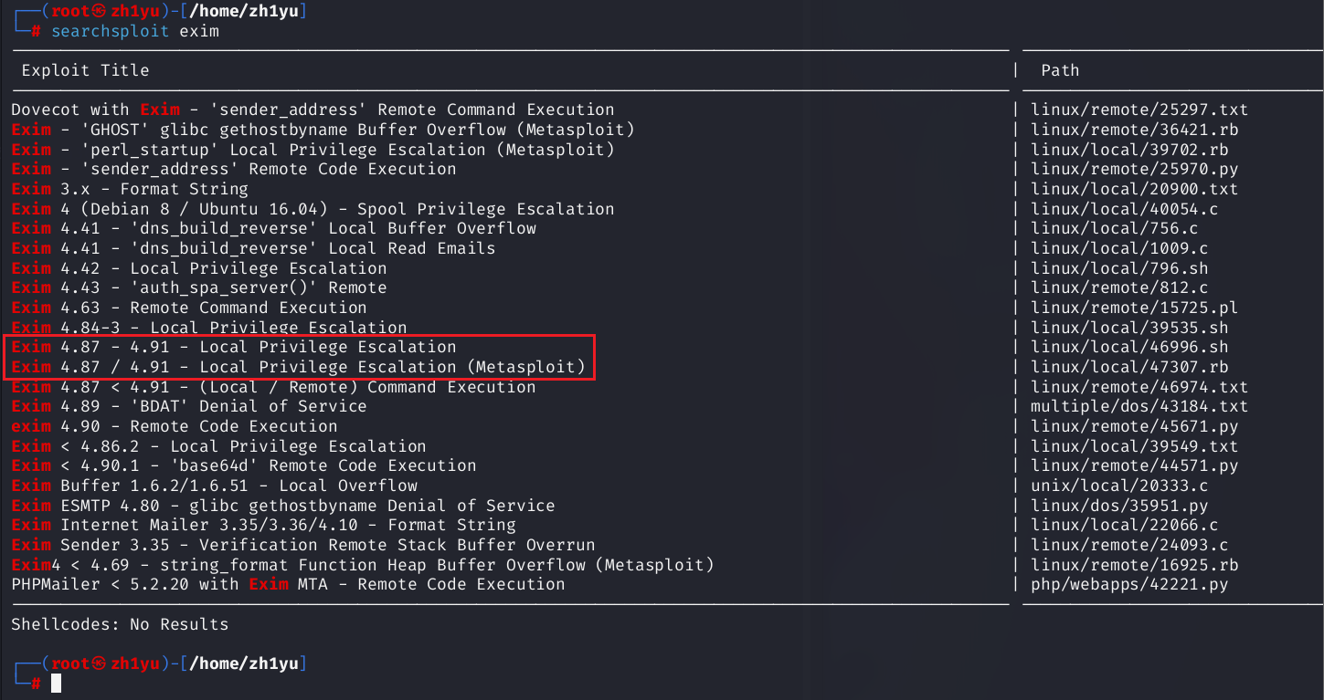Click the PHPMailer < 5.2.20 exploit entry
This screenshot has height=700, width=1324.
point(288,584)
